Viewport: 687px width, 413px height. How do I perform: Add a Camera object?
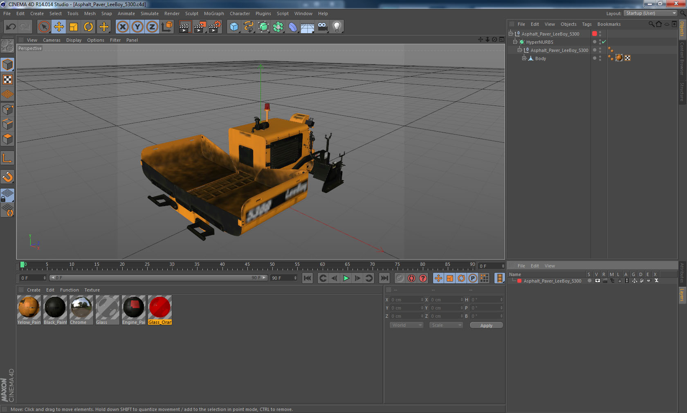322,27
